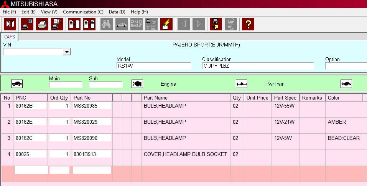Click the left arrow previous icon
367x186 pixels.
click(184, 24)
